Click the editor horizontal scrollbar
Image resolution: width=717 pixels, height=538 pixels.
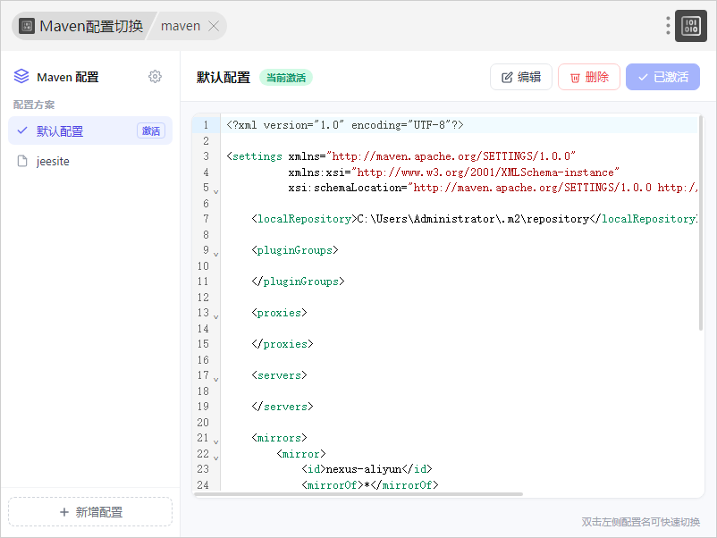pyautogui.click(x=359, y=494)
